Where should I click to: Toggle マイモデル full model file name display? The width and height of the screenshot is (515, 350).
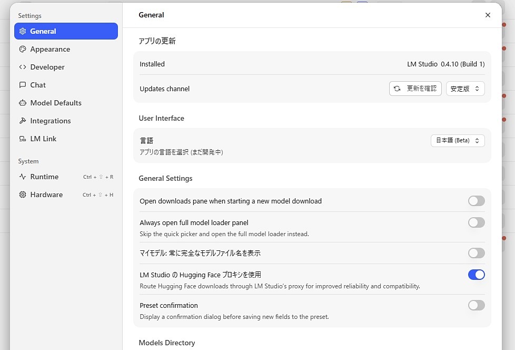coord(476,253)
